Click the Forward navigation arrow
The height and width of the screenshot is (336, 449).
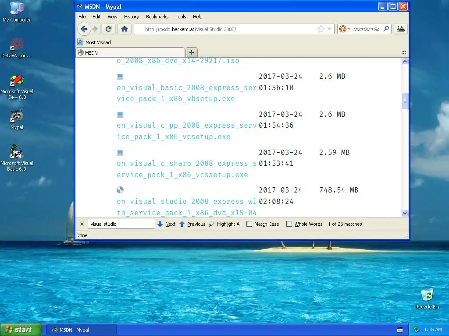[x=95, y=29]
